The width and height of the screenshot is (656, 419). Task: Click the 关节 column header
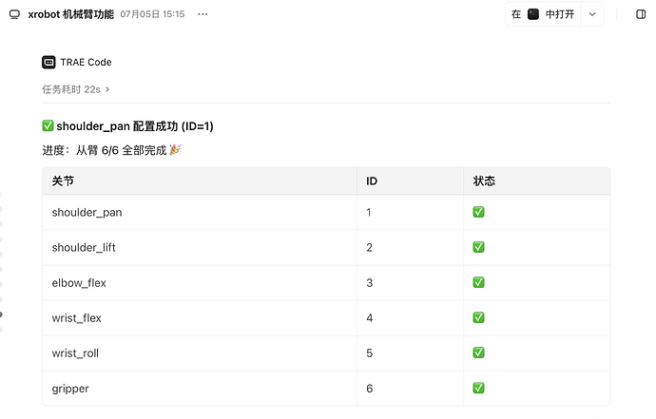pyautogui.click(x=63, y=181)
